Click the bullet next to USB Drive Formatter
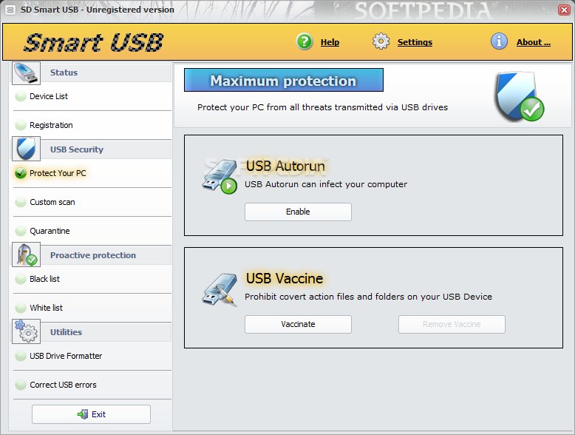The width and height of the screenshot is (575, 435). 21,356
